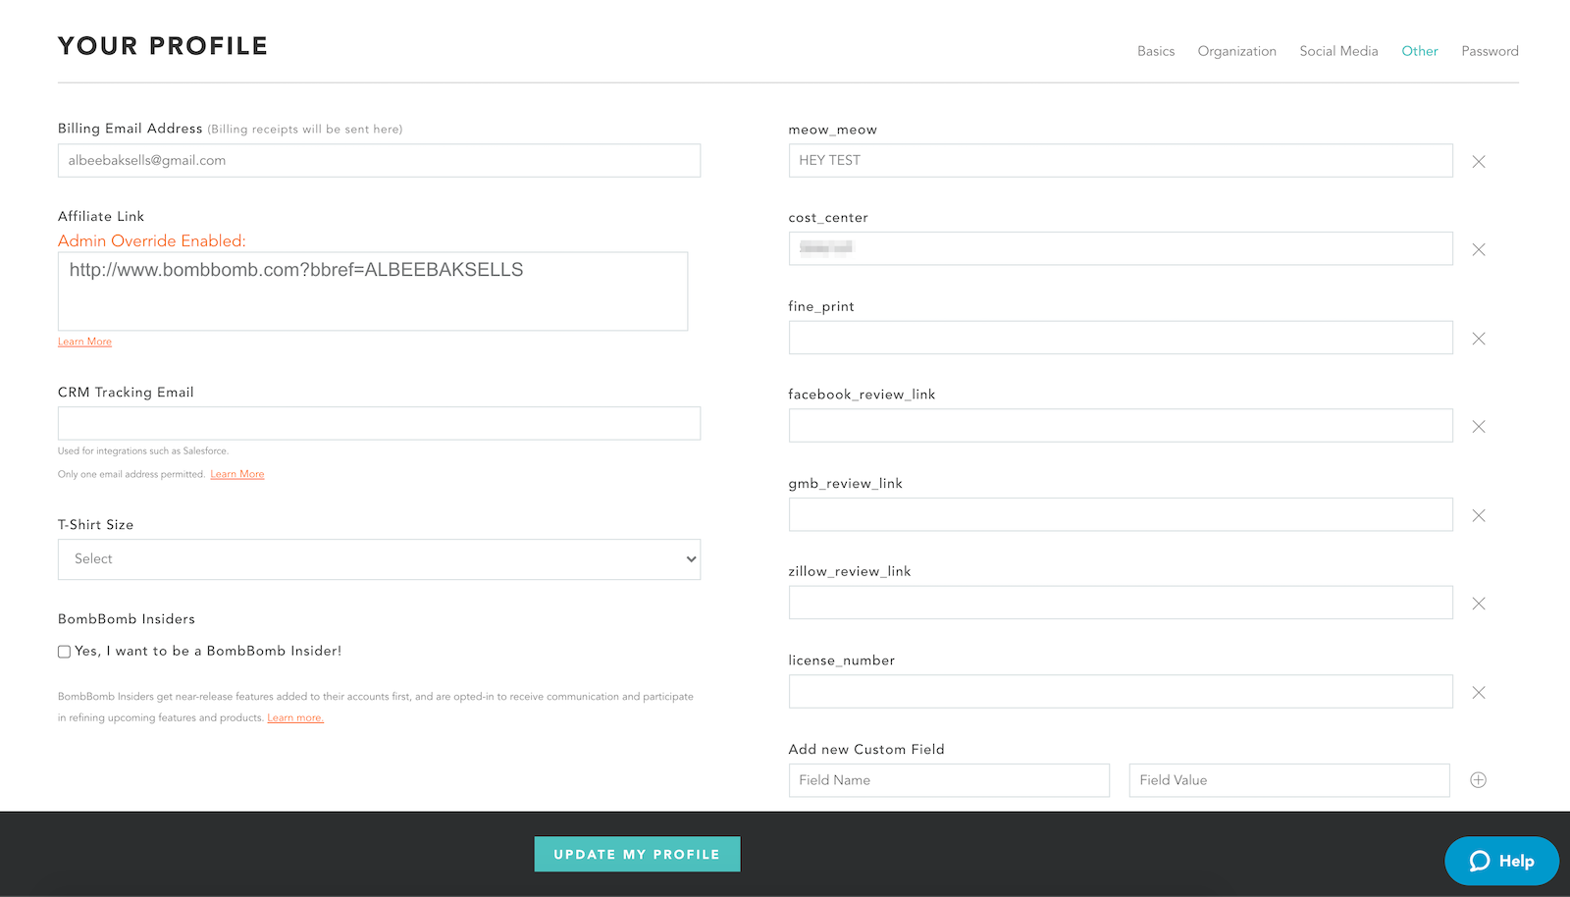Click the YOUR PROFILE heading
The width and height of the screenshot is (1570, 897).
(x=163, y=46)
